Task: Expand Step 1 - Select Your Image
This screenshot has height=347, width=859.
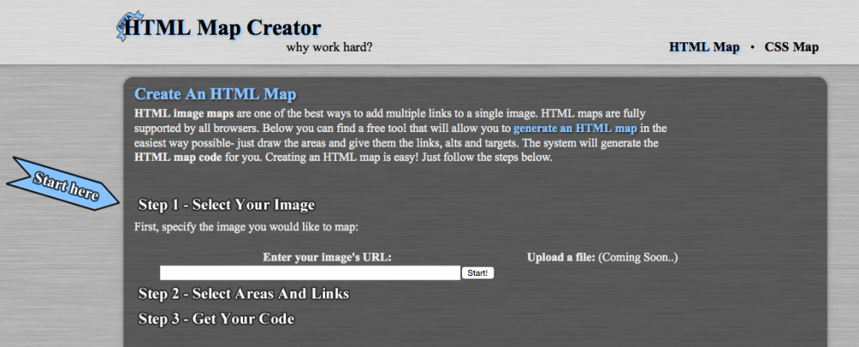Action: (x=226, y=205)
